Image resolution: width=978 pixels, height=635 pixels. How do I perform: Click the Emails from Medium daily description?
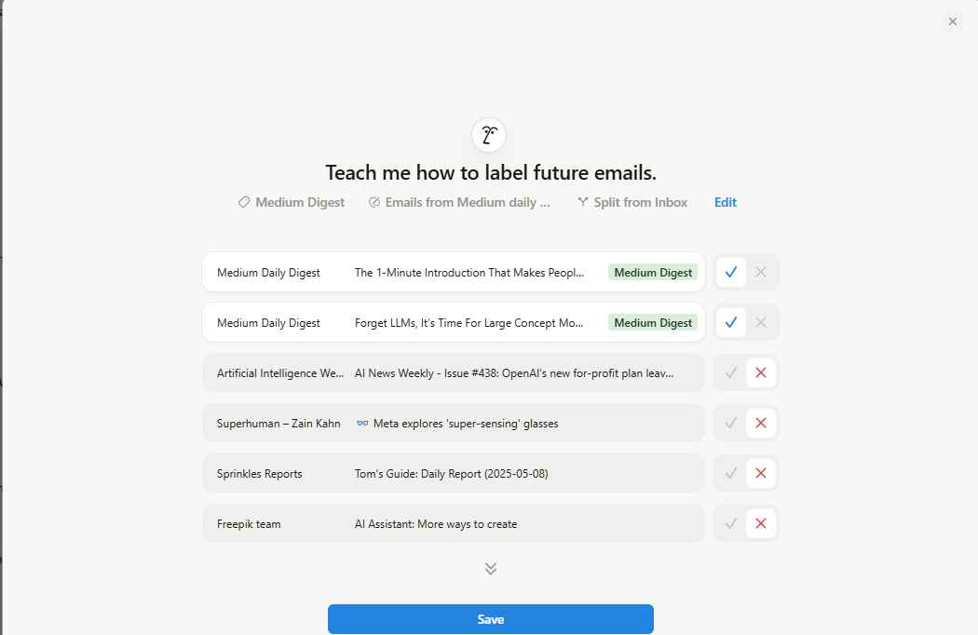tap(459, 202)
